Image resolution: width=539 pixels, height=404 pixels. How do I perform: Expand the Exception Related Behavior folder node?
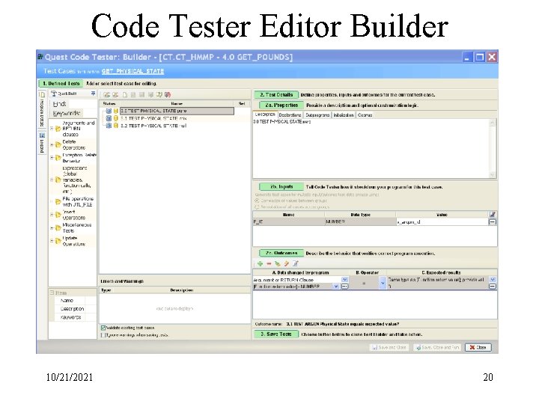52,158
